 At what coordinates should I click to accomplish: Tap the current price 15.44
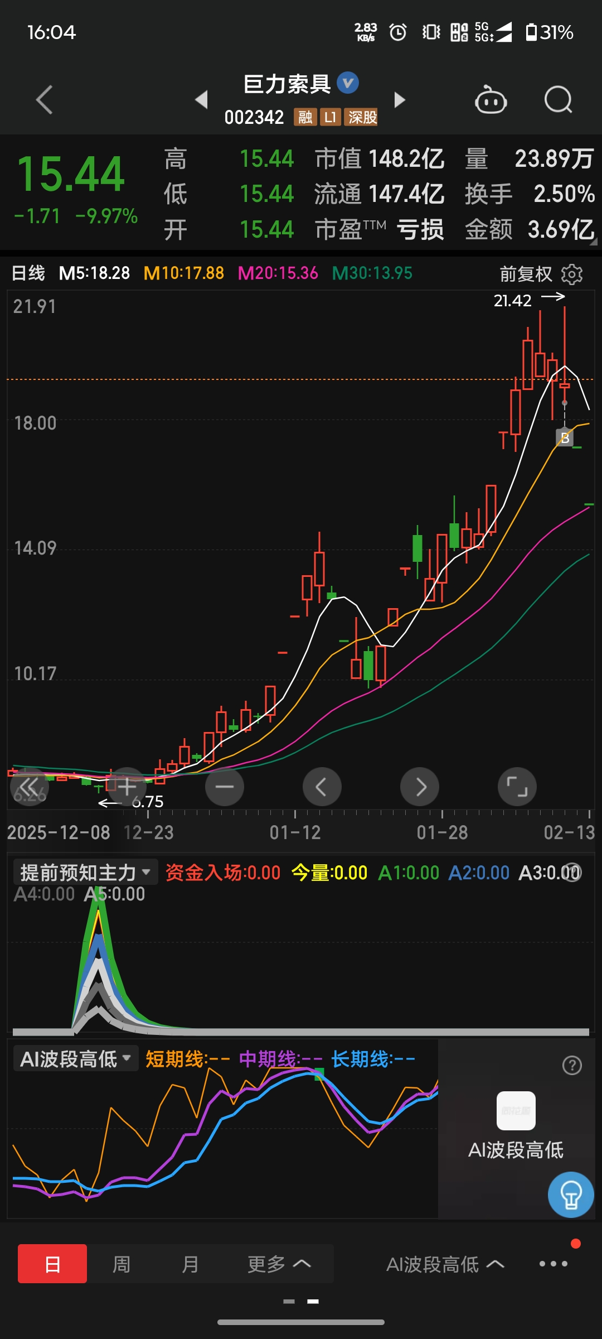[x=70, y=174]
